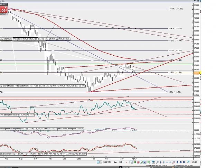Click the first blue horizontal expand icon
The height and width of the screenshot is (168, 216).
(x=161, y=162)
